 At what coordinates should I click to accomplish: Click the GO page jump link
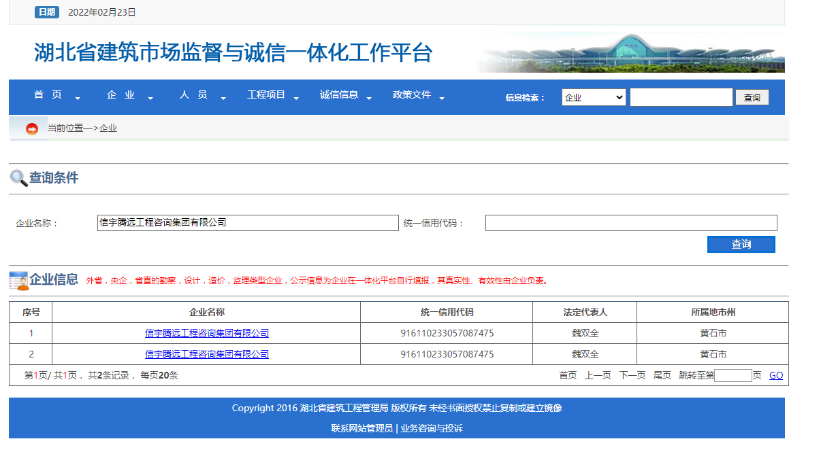coord(775,374)
